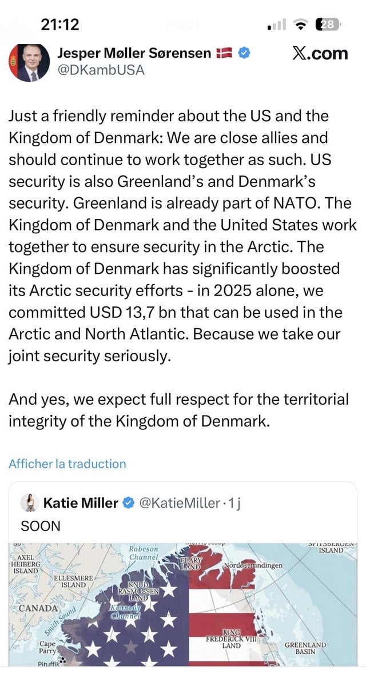The image size is (366, 674).
Task: Tap the battery level indicator
Action: pos(329,24)
